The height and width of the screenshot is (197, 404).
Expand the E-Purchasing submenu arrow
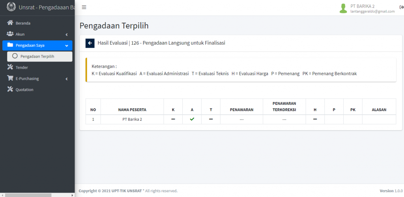[x=66, y=79]
